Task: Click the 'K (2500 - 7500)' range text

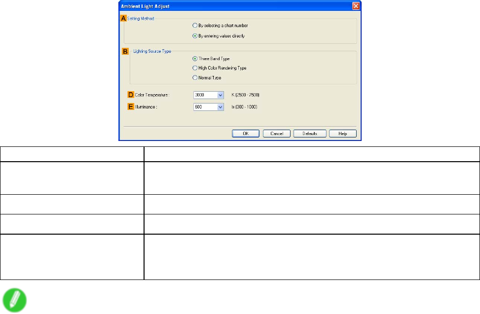Action: tap(246, 95)
